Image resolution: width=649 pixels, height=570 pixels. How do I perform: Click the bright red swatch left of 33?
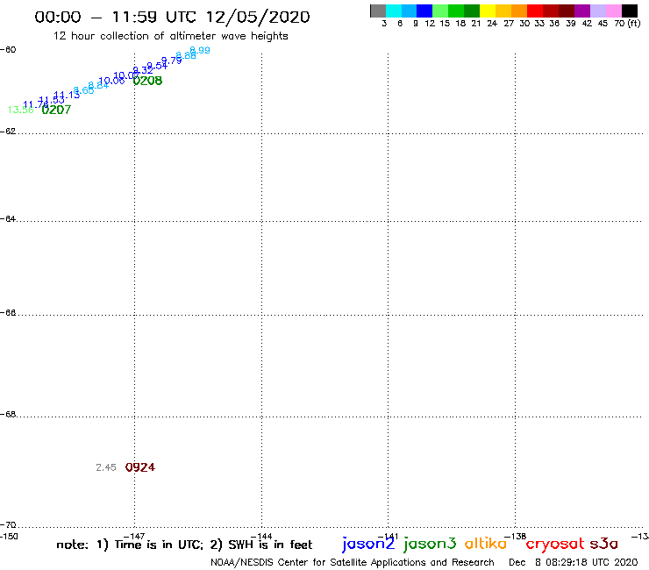point(535,11)
